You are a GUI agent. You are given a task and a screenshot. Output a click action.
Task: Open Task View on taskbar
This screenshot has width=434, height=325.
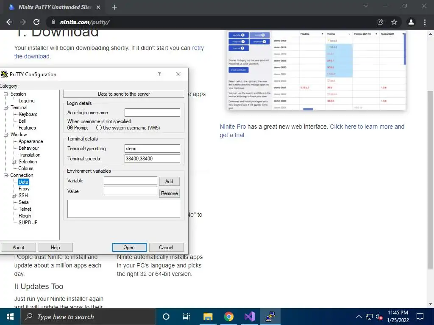point(186,317)
